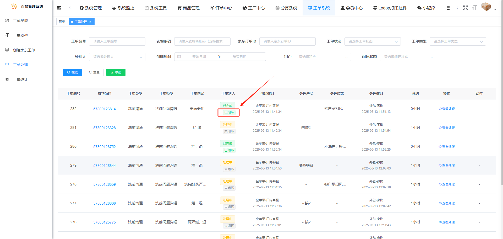The height and width of the screenshot is (239, 503).
Task: Open the list menu icon in top bar
Action: pyautogui.click(x=447, y=8)
